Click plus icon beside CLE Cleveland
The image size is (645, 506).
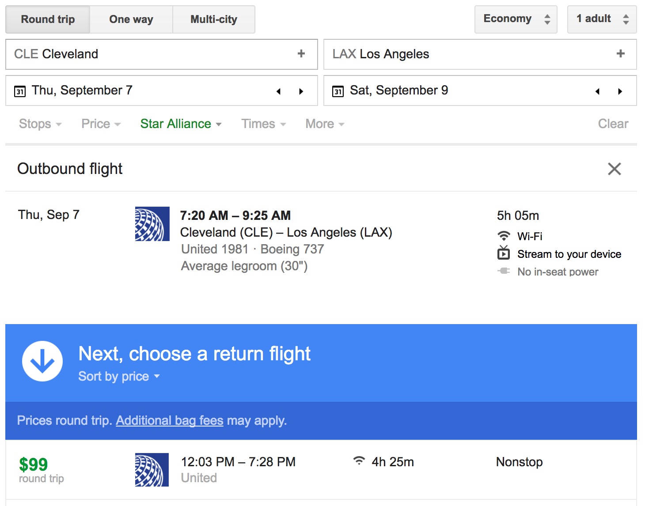(x=301, y=54)
